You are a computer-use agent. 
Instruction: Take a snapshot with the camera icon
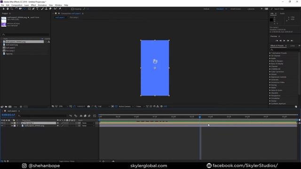point(88,107)
